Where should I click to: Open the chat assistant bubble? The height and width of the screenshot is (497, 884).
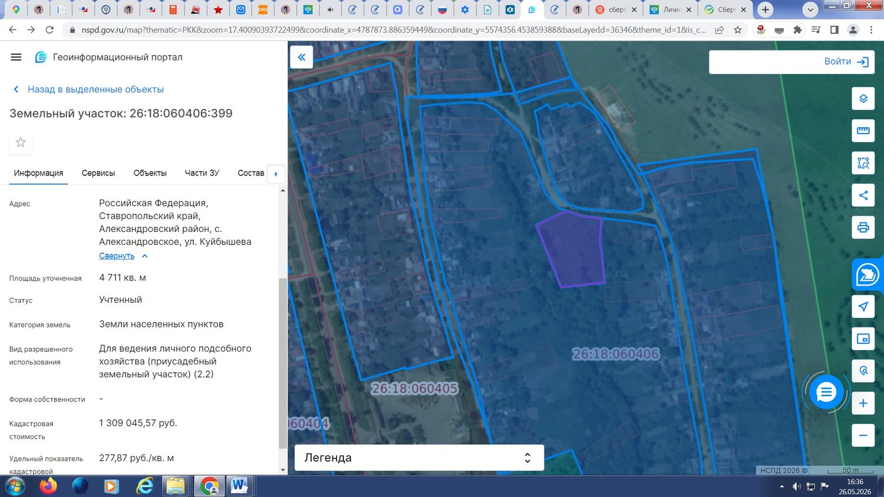[826, 392]
